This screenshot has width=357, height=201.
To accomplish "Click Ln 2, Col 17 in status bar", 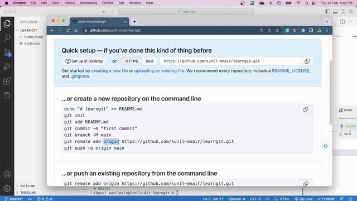I will click(x=213, y=199).
